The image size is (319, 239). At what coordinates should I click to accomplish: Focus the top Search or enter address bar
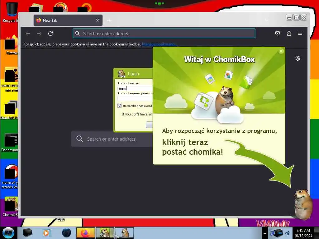(164, 34)
